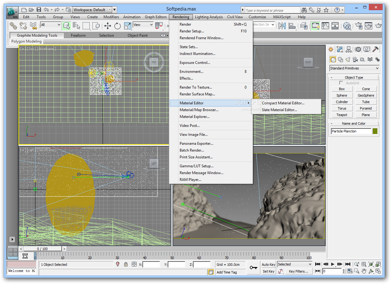
Task: Choose the Rectangular Selection Region icon
Action: (86, 25)
